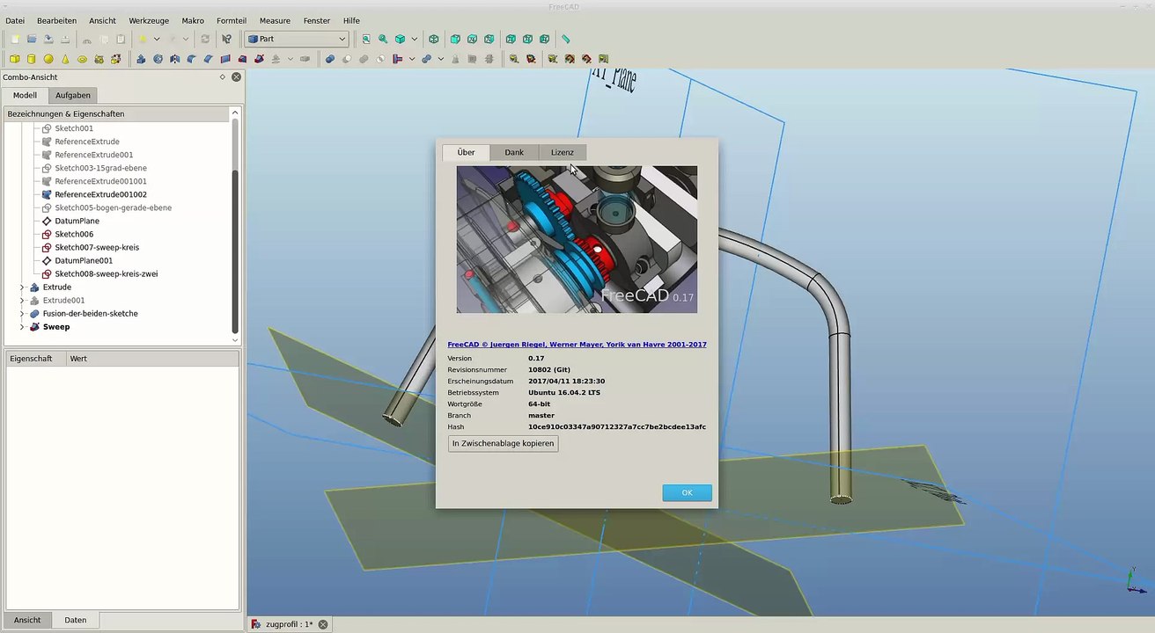Click OK to close the about dialog
The height and width of the screenshot is (633, 1155).
(687, 493)
